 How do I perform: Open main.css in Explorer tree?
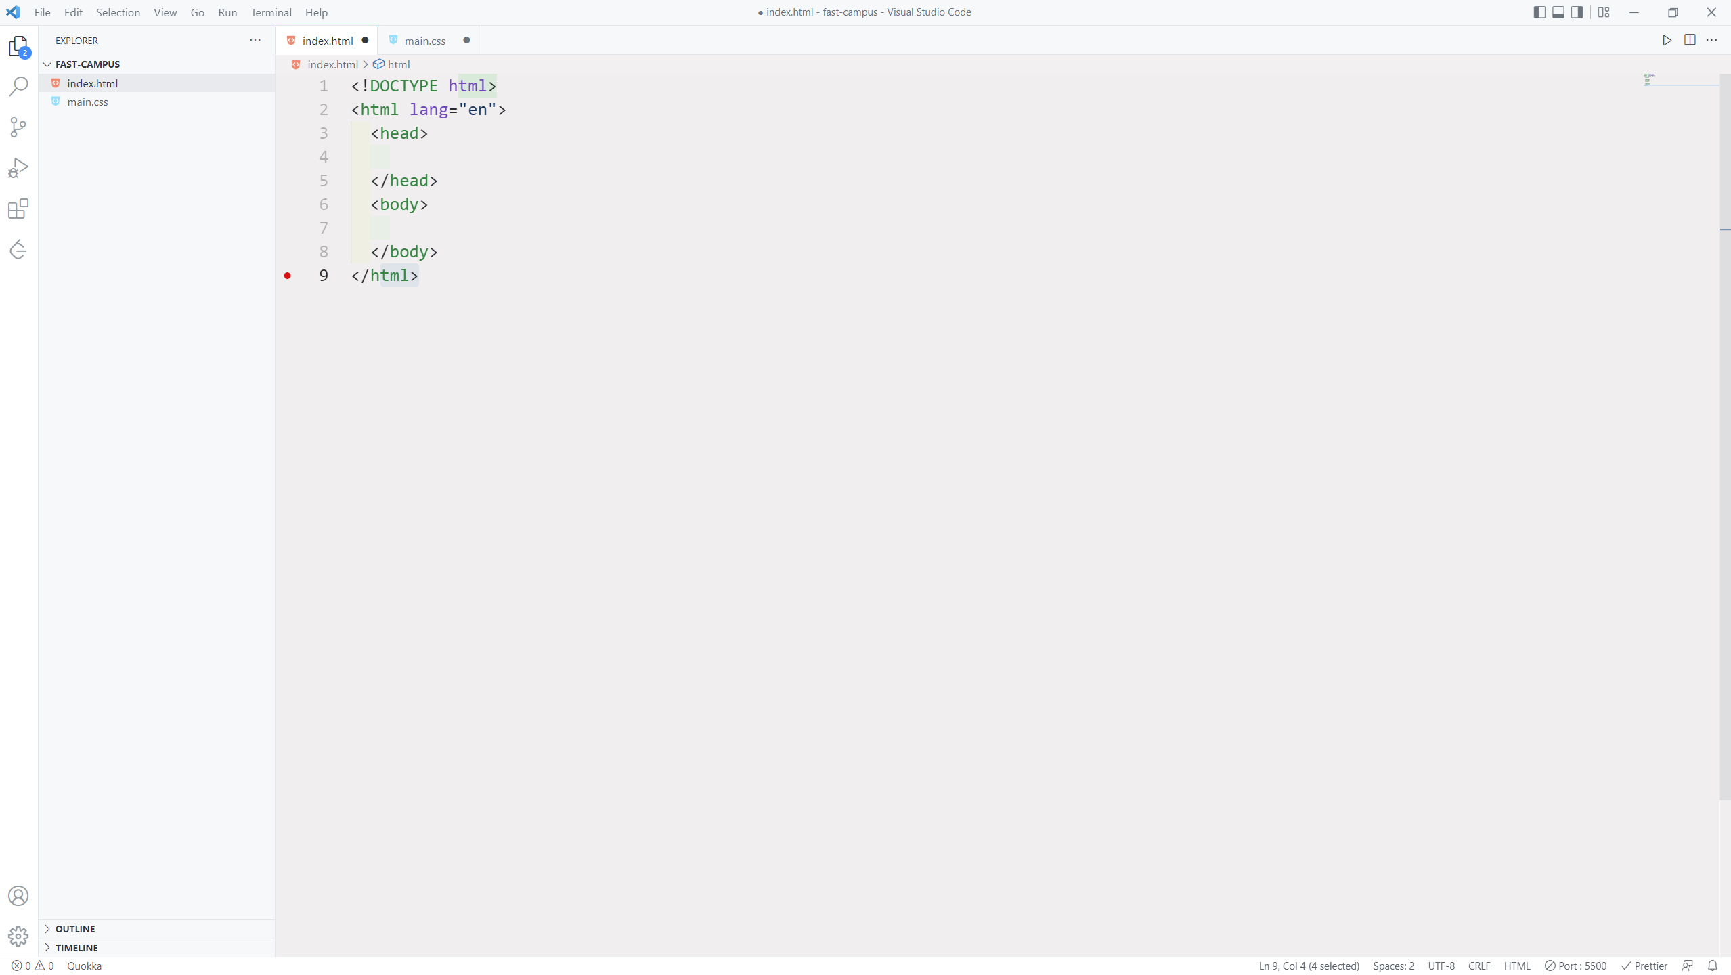pos(157,102)
